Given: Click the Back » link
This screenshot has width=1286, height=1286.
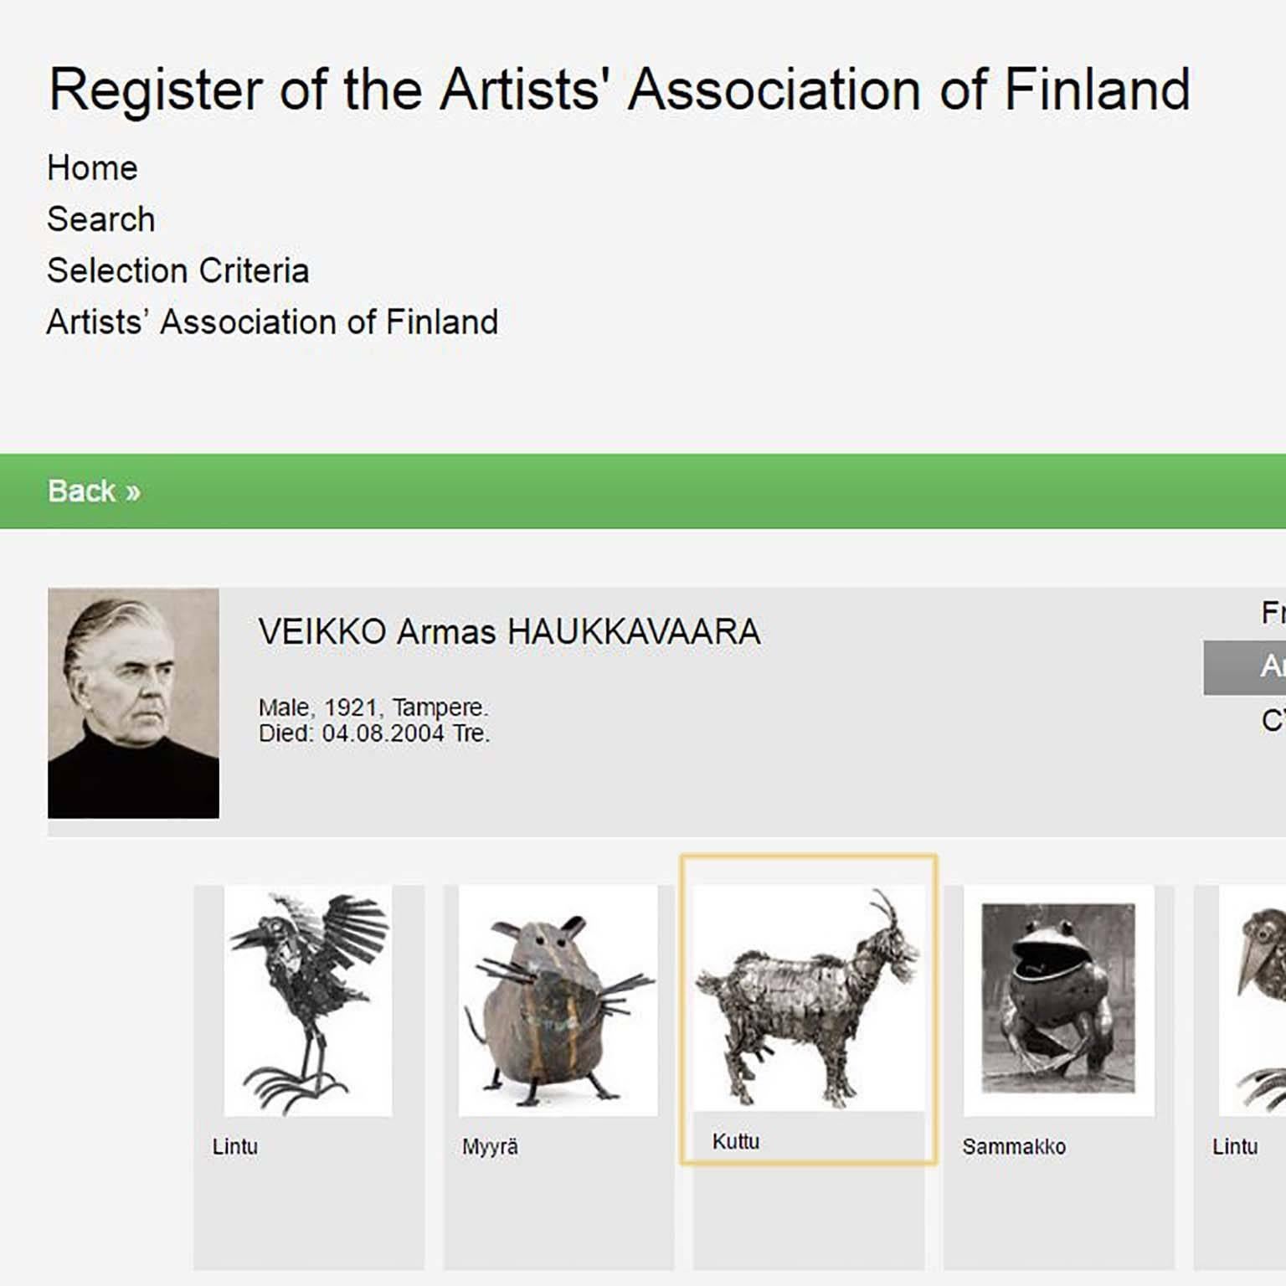Looking at the screenshot, I should [x=94, y=491].
